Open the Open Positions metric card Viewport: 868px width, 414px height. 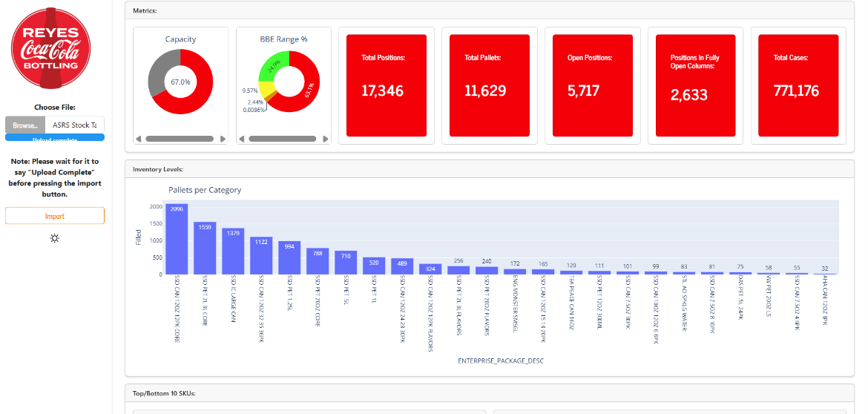click(x=588, y=85)
